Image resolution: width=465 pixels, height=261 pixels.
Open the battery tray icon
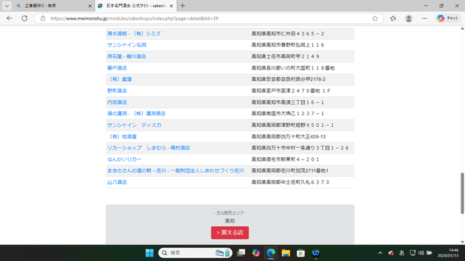429,253
